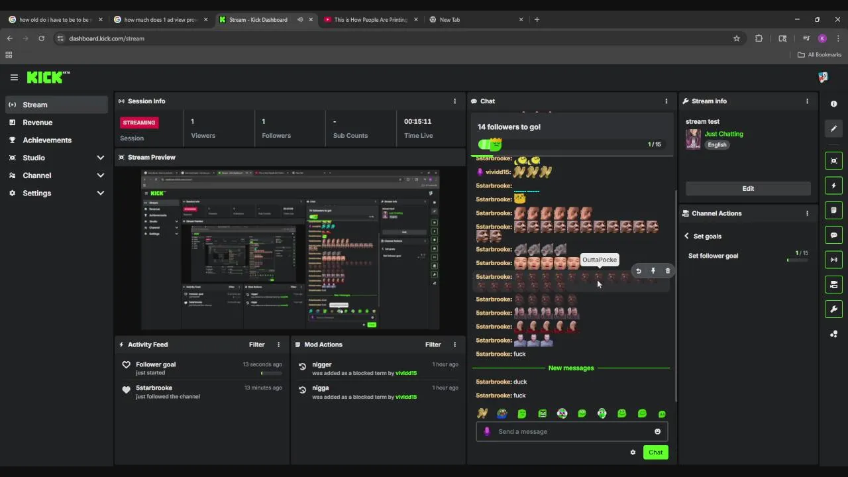Screen dimensions: 848x477
Task: Click the peace-hand emote in quick emote bar
Action: (482, 413)
